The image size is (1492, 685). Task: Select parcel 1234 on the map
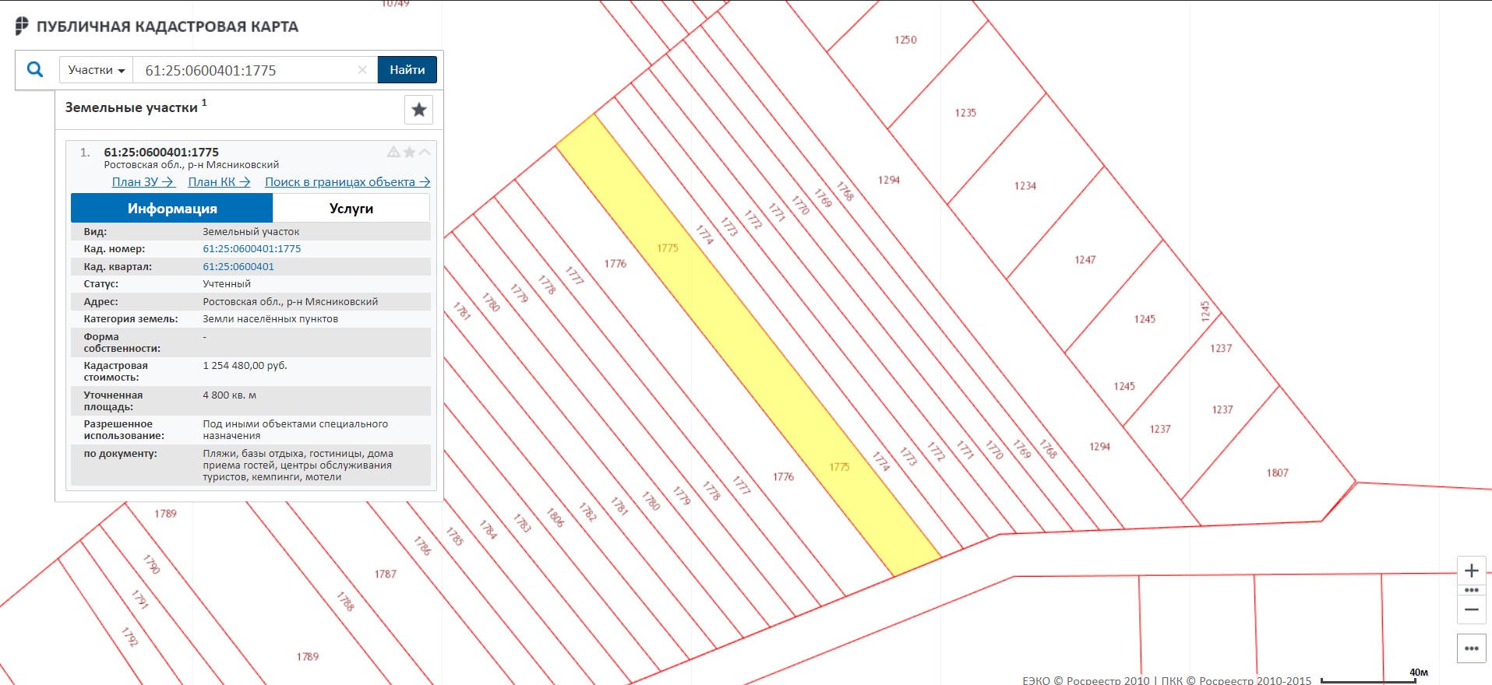1025,186
